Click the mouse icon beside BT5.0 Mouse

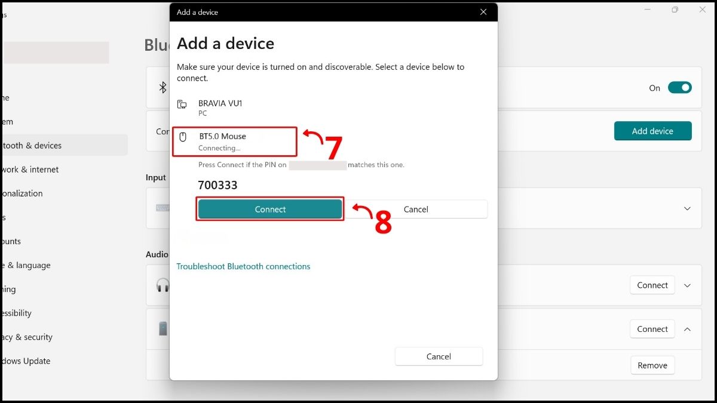(x=183, y=137)
